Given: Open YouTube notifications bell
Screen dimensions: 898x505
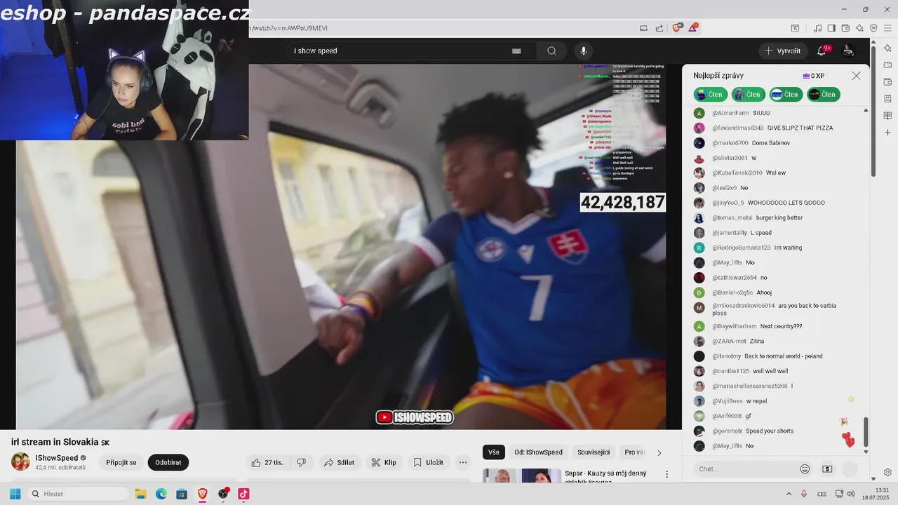Looking at the screenshot, I should pos(822,50).
